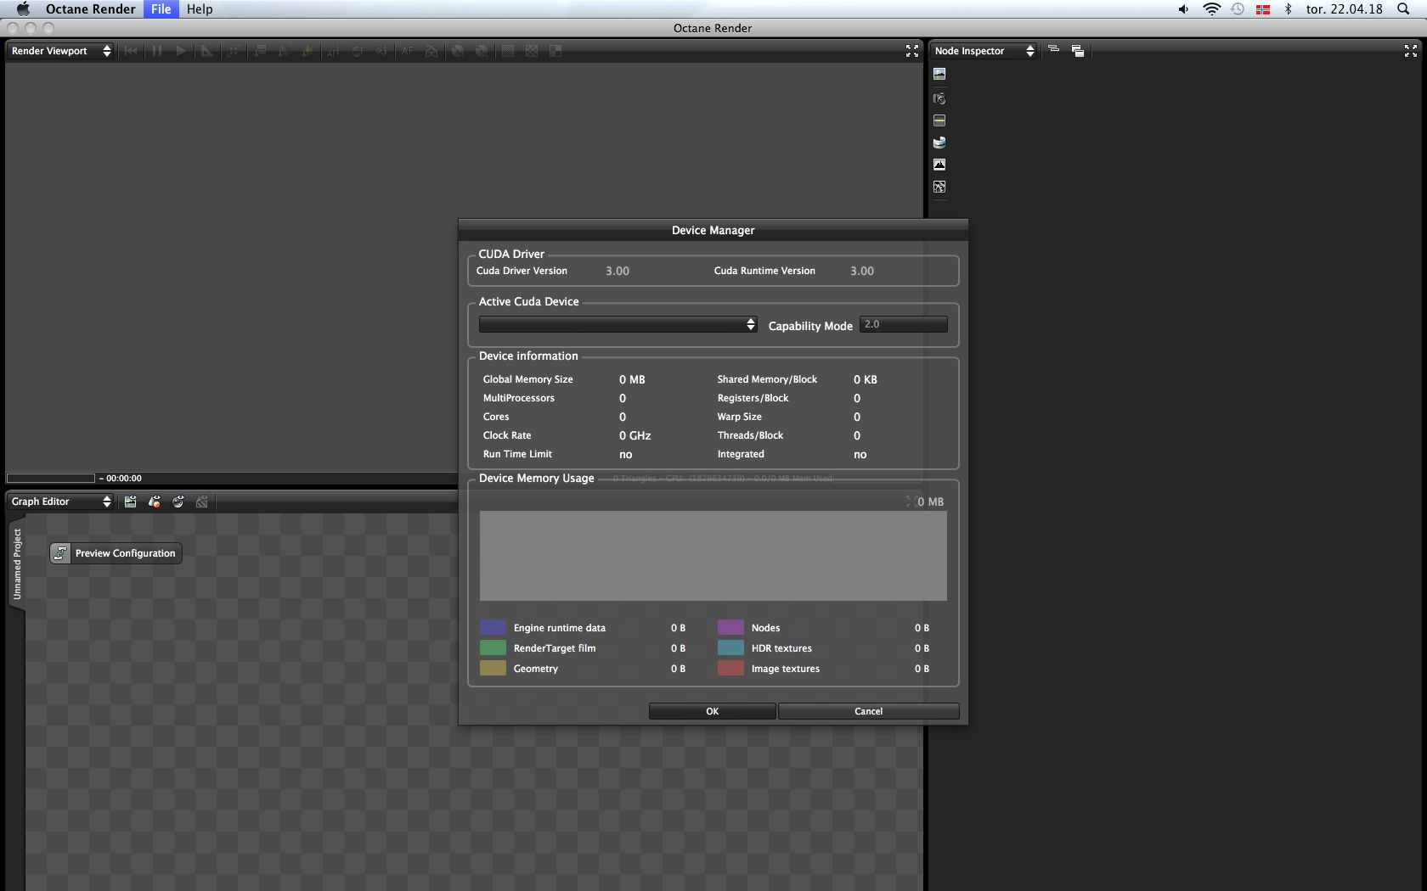This screenshot has height=891, width=1427.
Task: Open the Wi-Fi status menu
Action: tap(1212, 9)
